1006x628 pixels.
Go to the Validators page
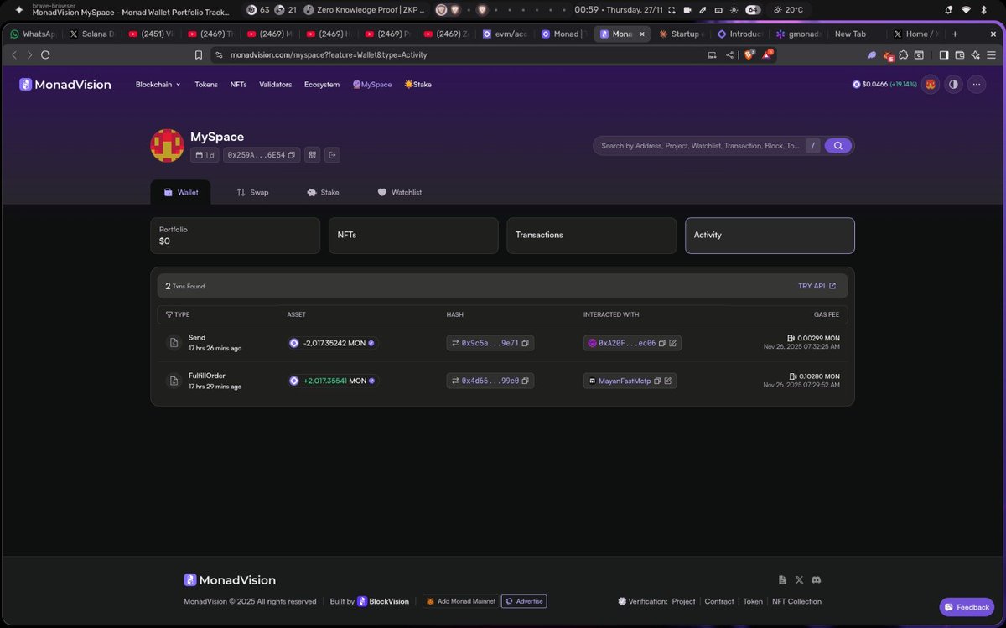276,85
